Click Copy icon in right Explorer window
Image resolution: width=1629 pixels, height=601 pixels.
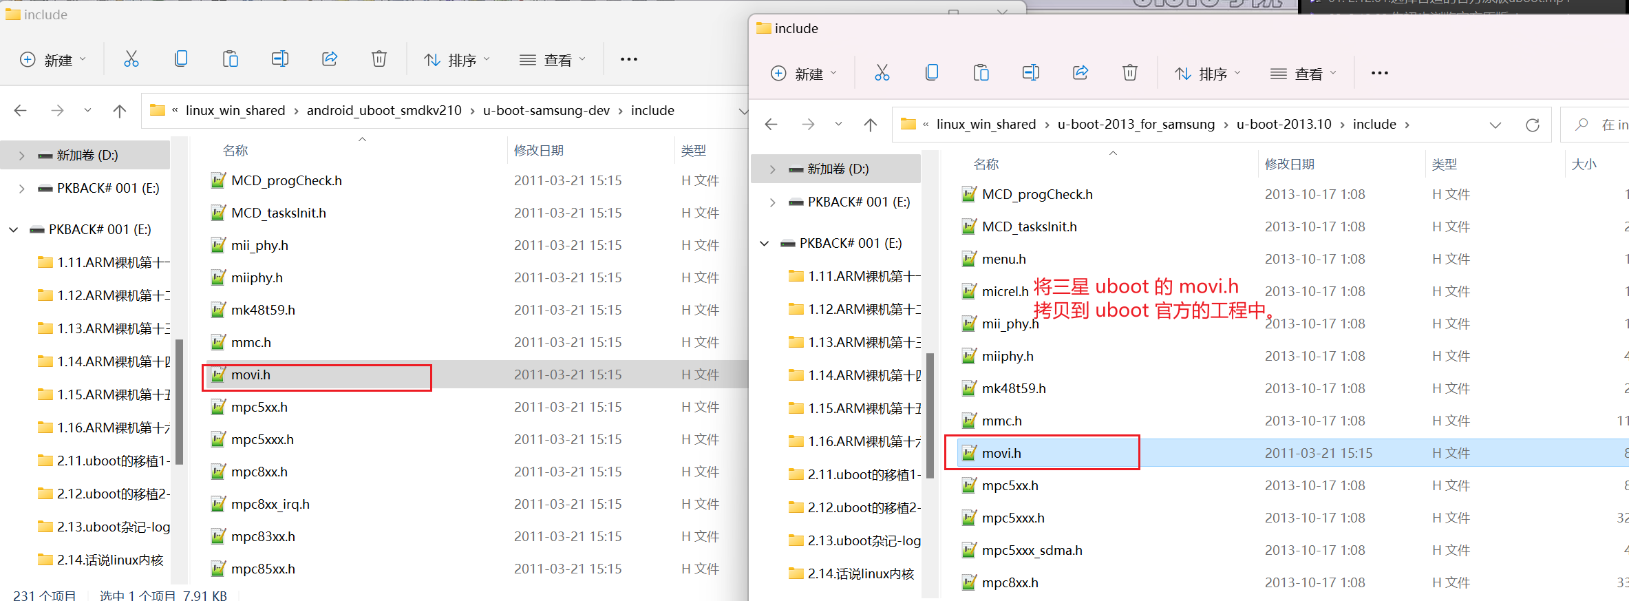click(932, 73)
